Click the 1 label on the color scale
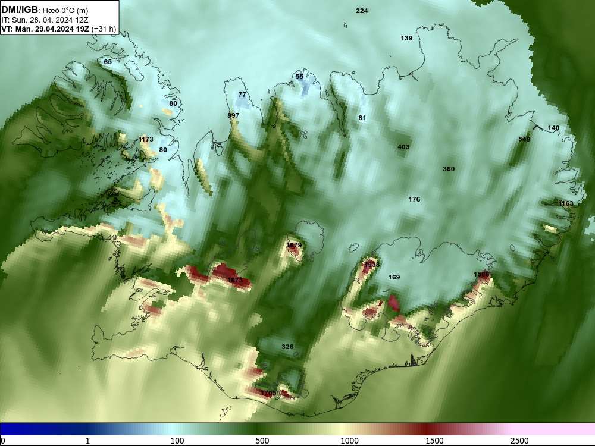Viewport: 595px width, 446px height. pyautogui.click(x=87, y=441)
